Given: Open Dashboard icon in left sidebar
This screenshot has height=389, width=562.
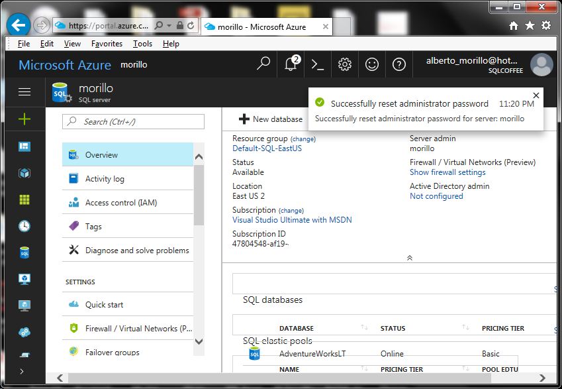Looking at the screenshot, I should pos(24,146).
